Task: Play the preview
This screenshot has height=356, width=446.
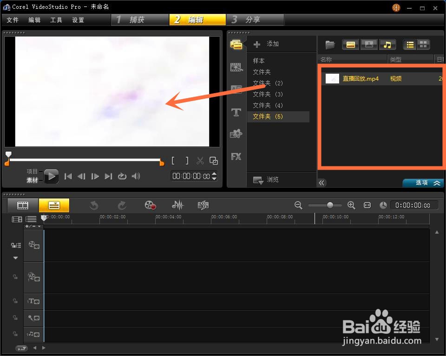Action: [52, 176]
